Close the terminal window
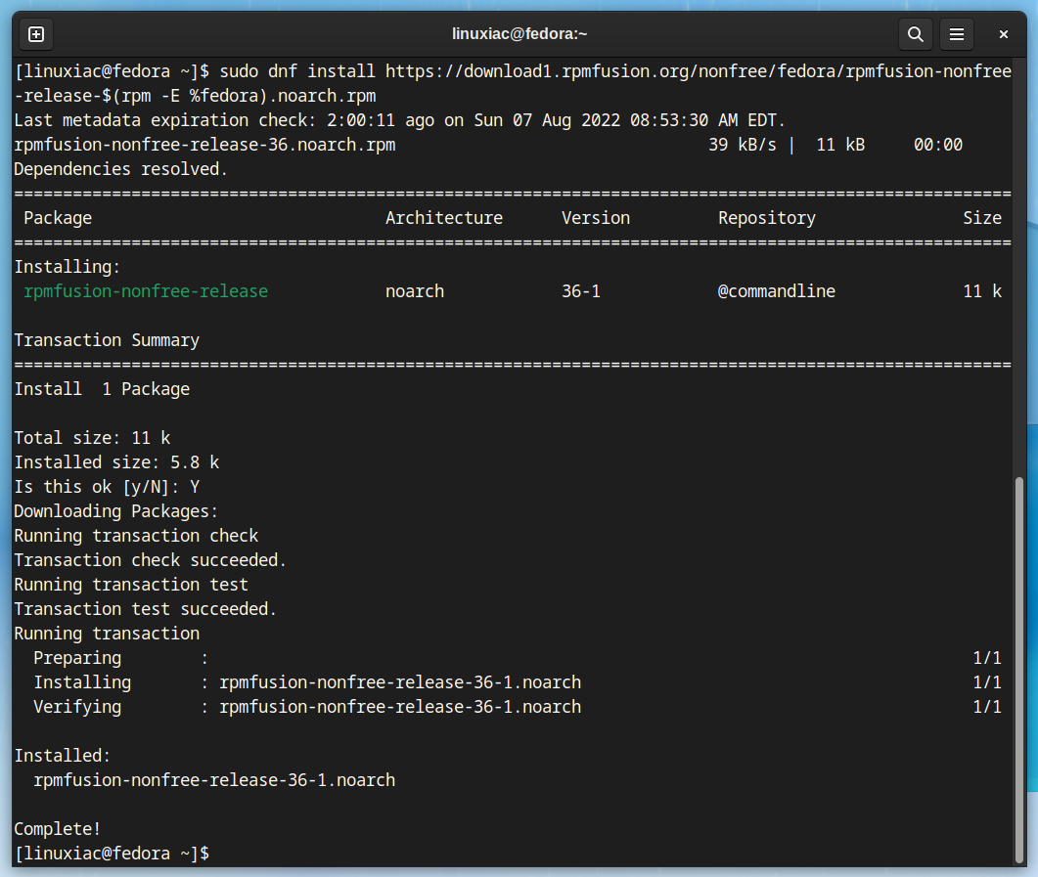 point(1004,33)
